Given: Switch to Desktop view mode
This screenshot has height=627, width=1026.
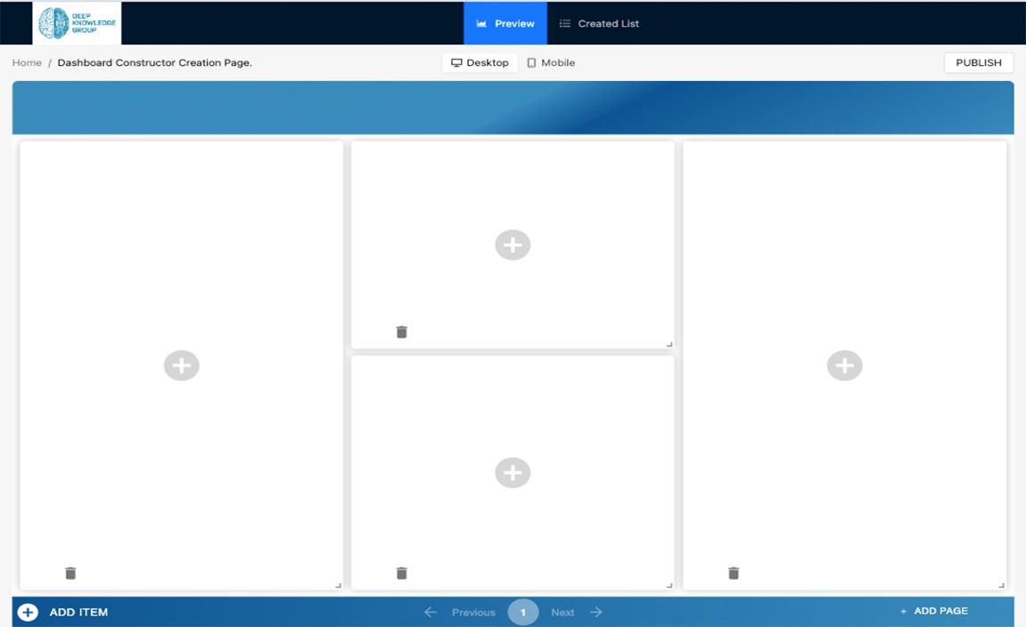Looking at the screenshot, I should click(x=480, y=63).
